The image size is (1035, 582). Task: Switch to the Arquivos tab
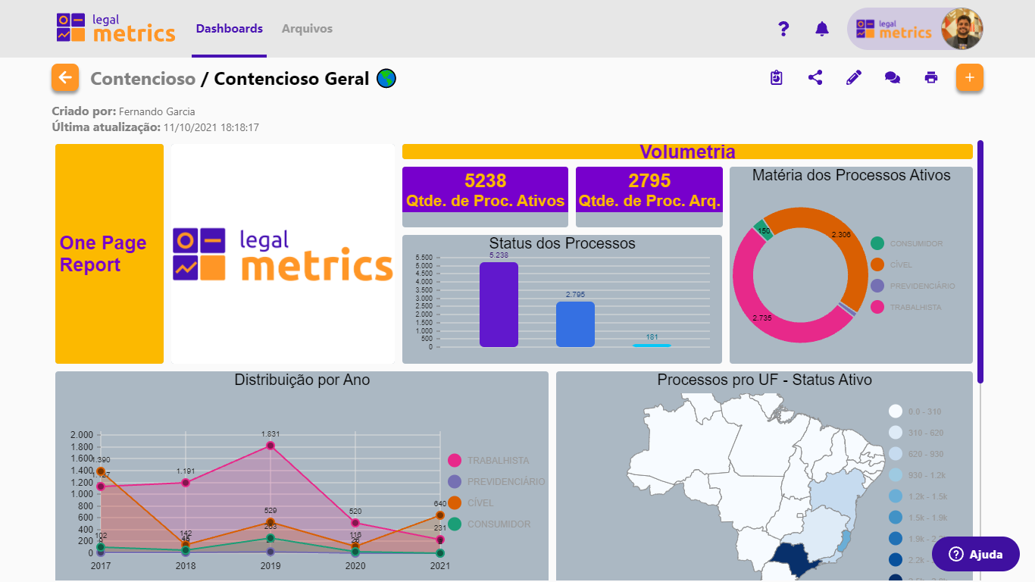click(307, 29)
